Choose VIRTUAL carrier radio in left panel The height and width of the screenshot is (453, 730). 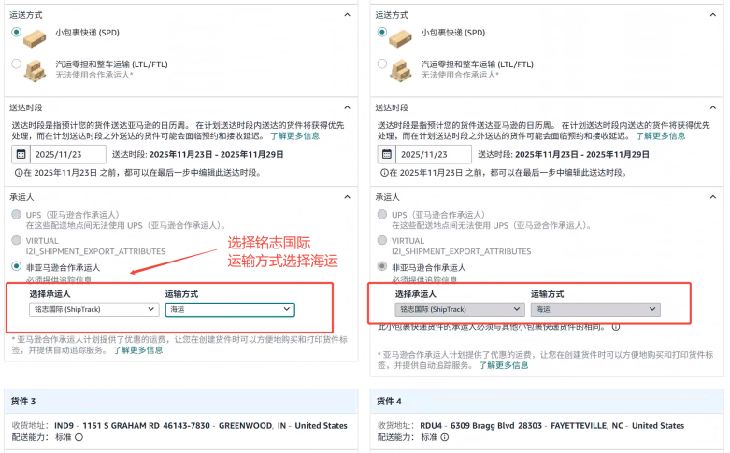coord(16,240)
